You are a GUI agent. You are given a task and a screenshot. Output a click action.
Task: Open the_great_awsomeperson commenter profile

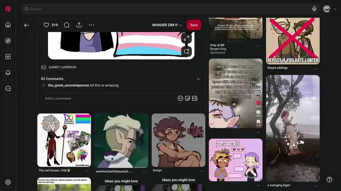point(69,85)
